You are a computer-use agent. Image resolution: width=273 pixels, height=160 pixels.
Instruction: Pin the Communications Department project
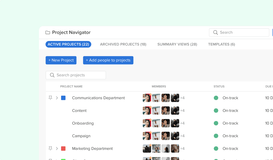tap(50, 98)
